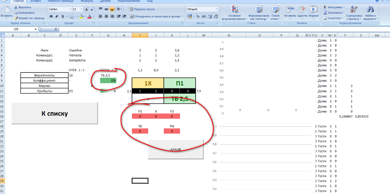Viewport: 390px width, 194px height.
Task: Click the Cut (Вырезать) scissors icon
Action: tap(16, 7)
